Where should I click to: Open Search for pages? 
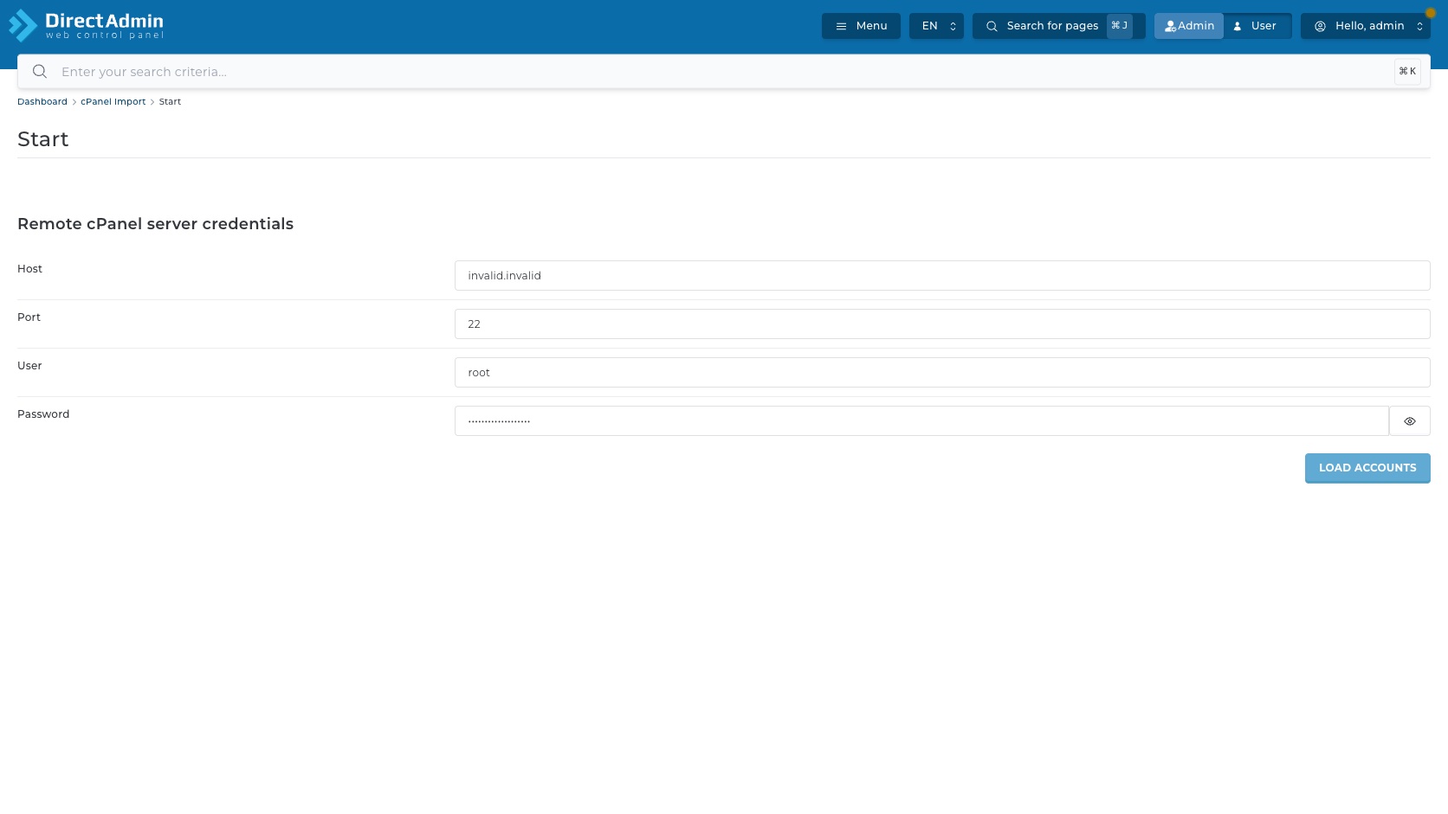[1058, 26]
